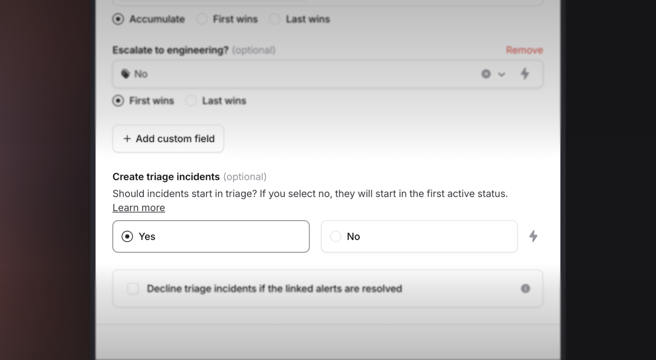Select the Accumulate radio option
The image size is (656, 360).
pyautogui.click(x=118, y=19)
